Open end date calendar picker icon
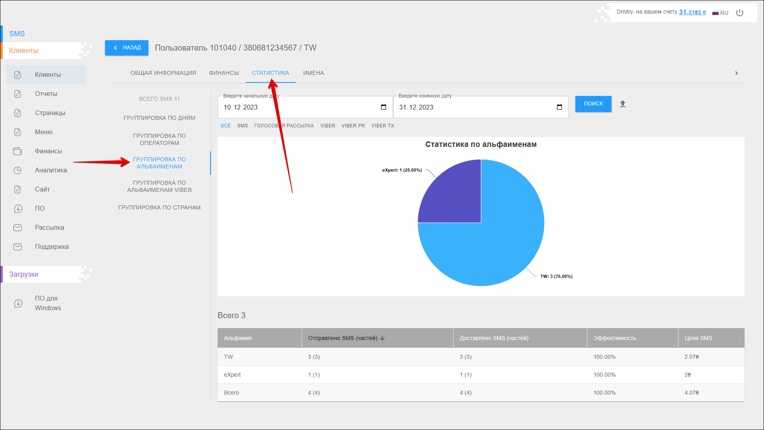Image resolution: width=764 pixels, height=430 pixels. pyautogui.click(x=559, y=107)
